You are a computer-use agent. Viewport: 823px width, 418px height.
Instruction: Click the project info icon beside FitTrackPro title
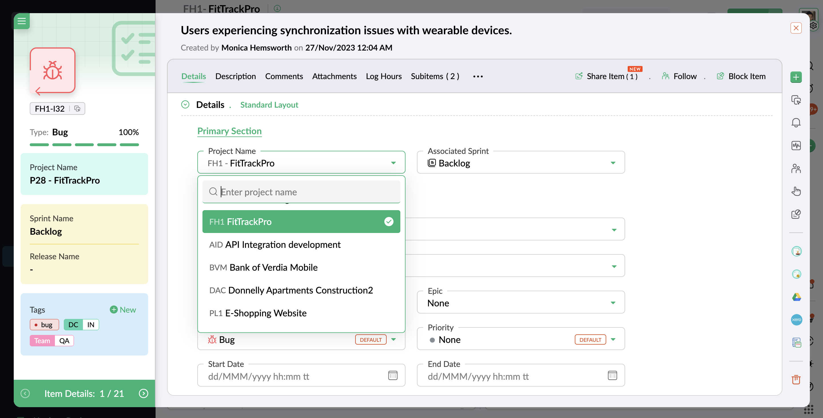click(277, 9)
